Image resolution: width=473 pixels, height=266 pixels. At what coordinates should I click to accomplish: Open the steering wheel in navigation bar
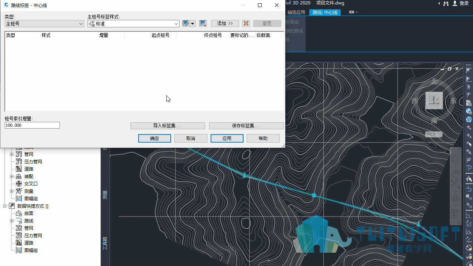click(456, 158)
